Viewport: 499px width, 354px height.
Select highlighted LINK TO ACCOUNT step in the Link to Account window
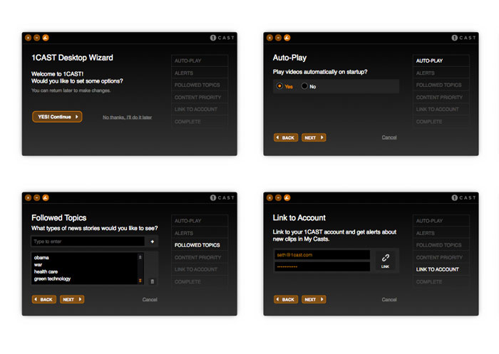click(441, 269)
